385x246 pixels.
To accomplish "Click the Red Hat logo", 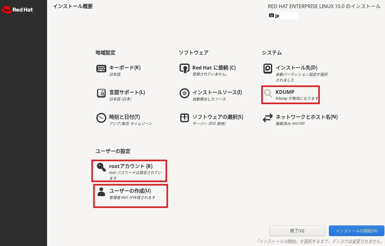I will (x=17, y=10).
